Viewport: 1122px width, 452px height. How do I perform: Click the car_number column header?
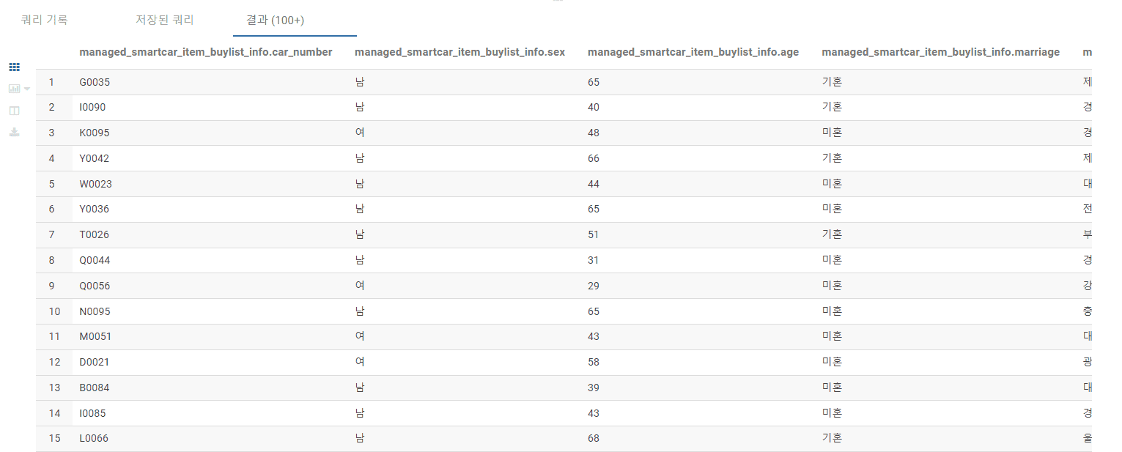click(x=206, y=52)
